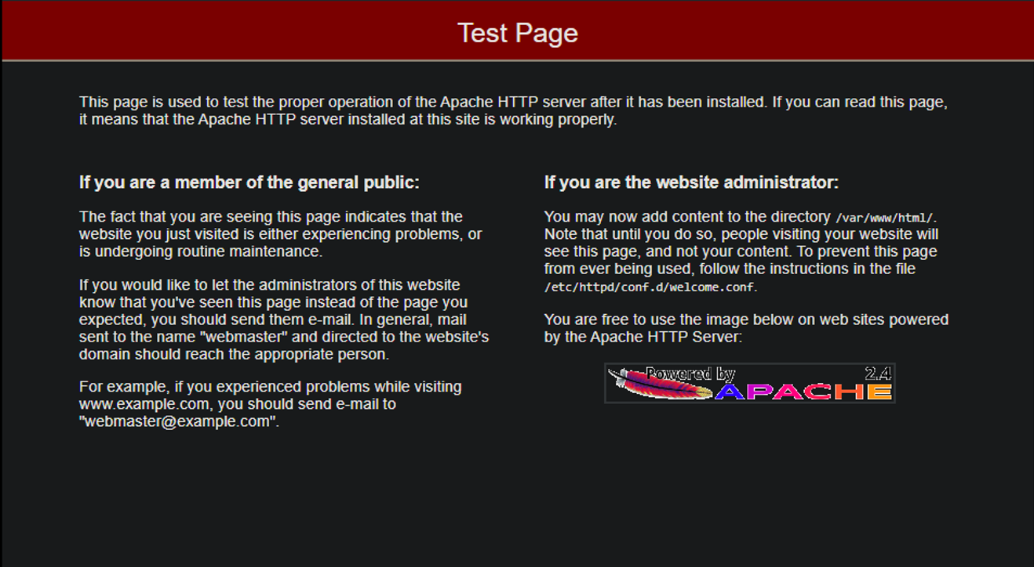Click the blue letter in the APACHE logo

(x=731, y=392)
